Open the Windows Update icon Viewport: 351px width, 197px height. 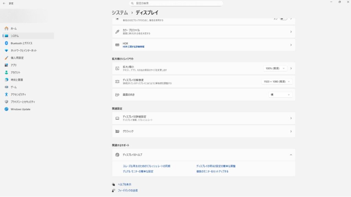[6, 109]
